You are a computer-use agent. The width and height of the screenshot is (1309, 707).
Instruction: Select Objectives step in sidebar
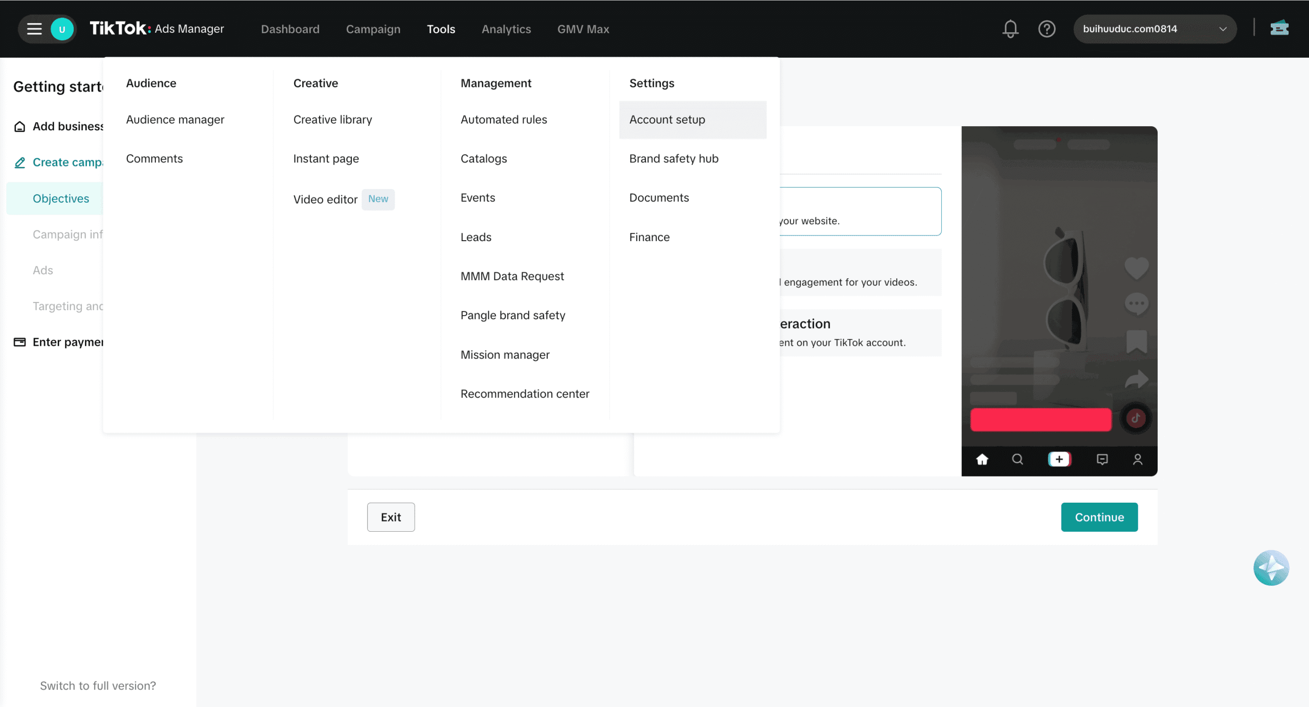[x=61, y=199]
